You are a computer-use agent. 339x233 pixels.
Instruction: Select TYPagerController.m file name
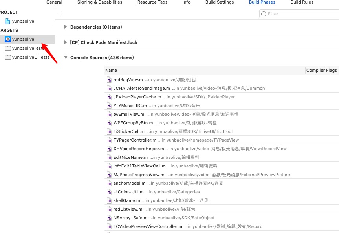coord(135,140)
